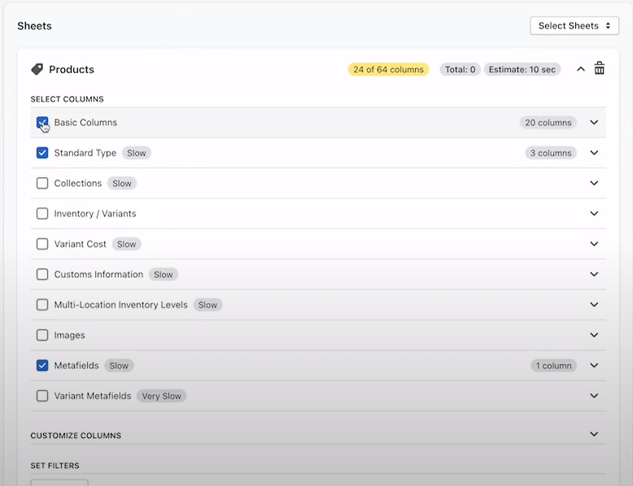Select the Images checkbox
The height and width of the screenshot is (486, 633).
click(42, 335)
